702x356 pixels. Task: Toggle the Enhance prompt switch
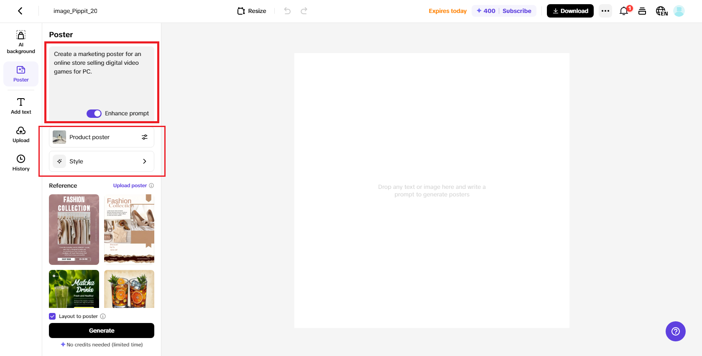click(x=94, y=114)
